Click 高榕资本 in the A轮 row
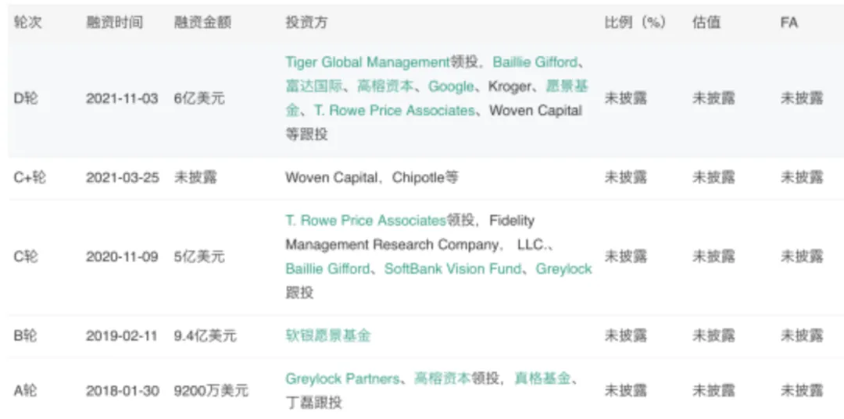The image size is (844, 419). 442,379
